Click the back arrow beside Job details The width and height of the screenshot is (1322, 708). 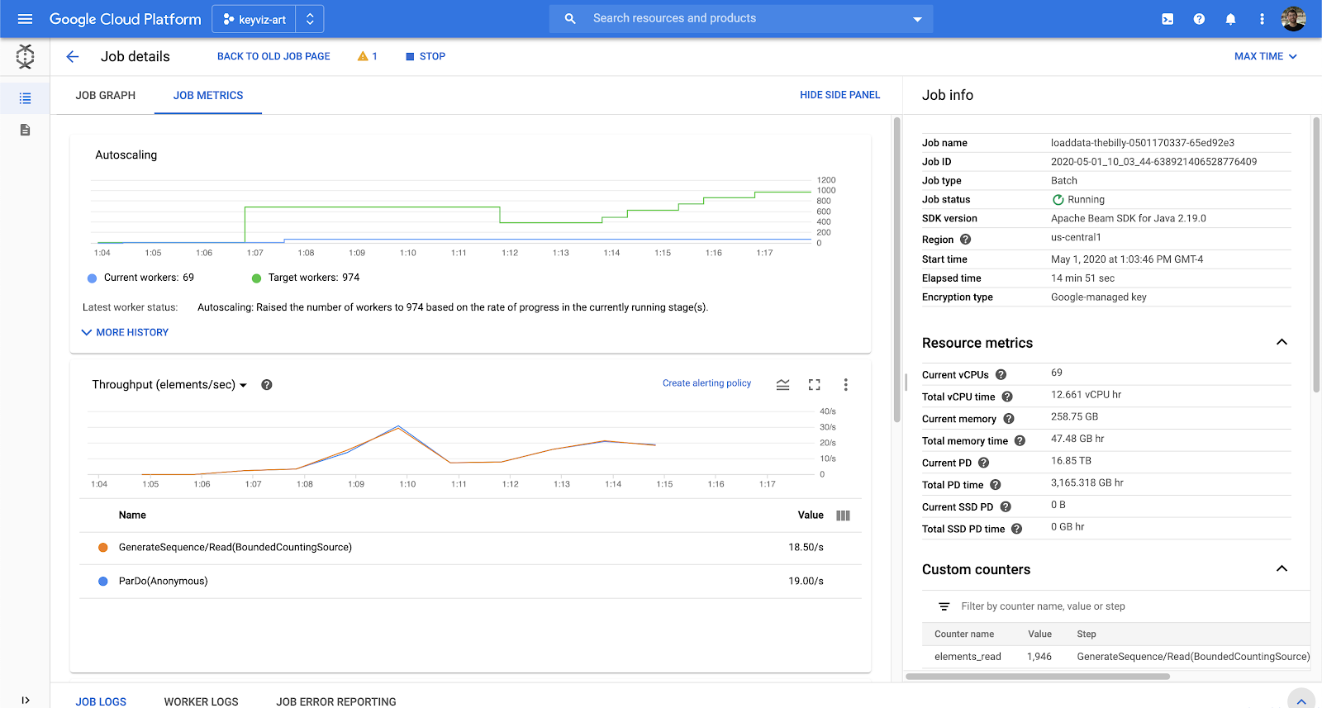tap(73, 56)
